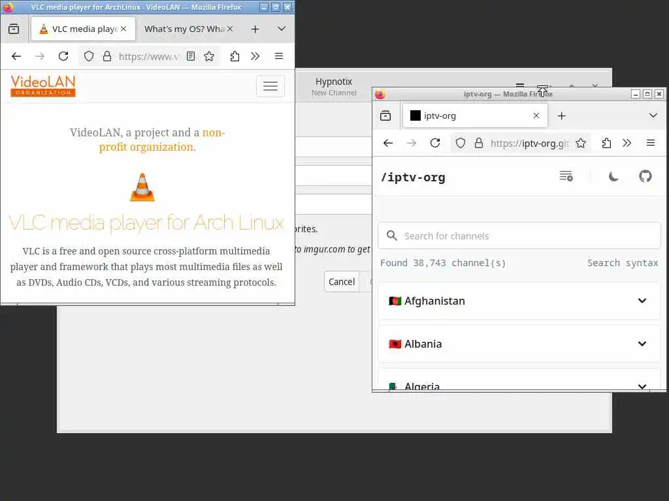Click padlock site info in VLC window

(107, 56)
